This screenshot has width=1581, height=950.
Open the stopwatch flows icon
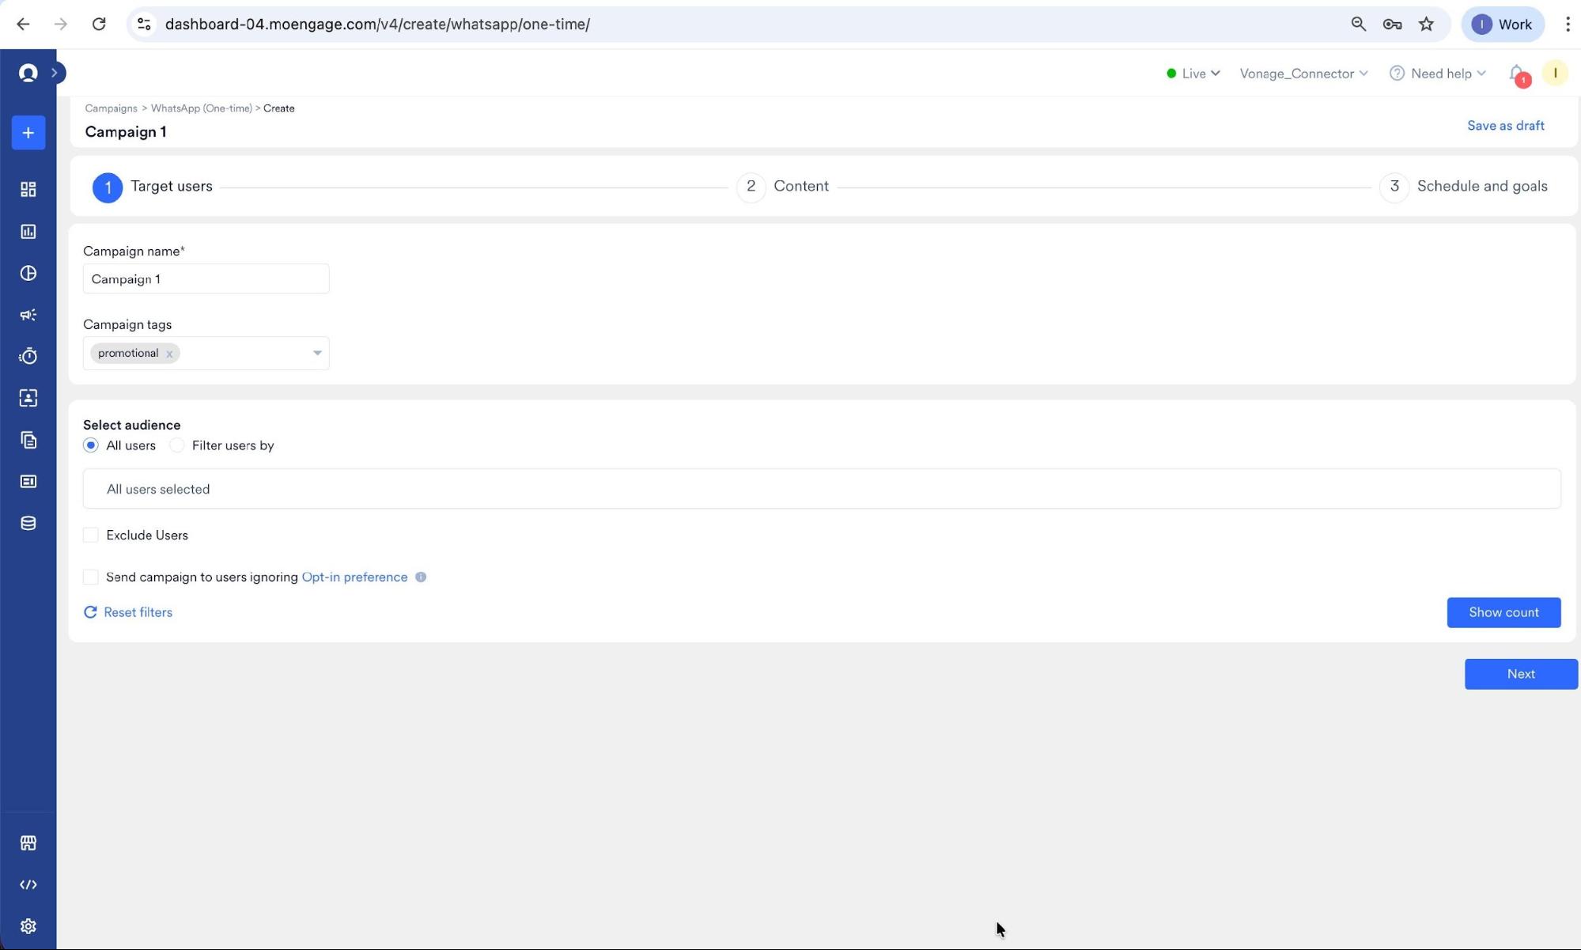(x=28, y=356)
